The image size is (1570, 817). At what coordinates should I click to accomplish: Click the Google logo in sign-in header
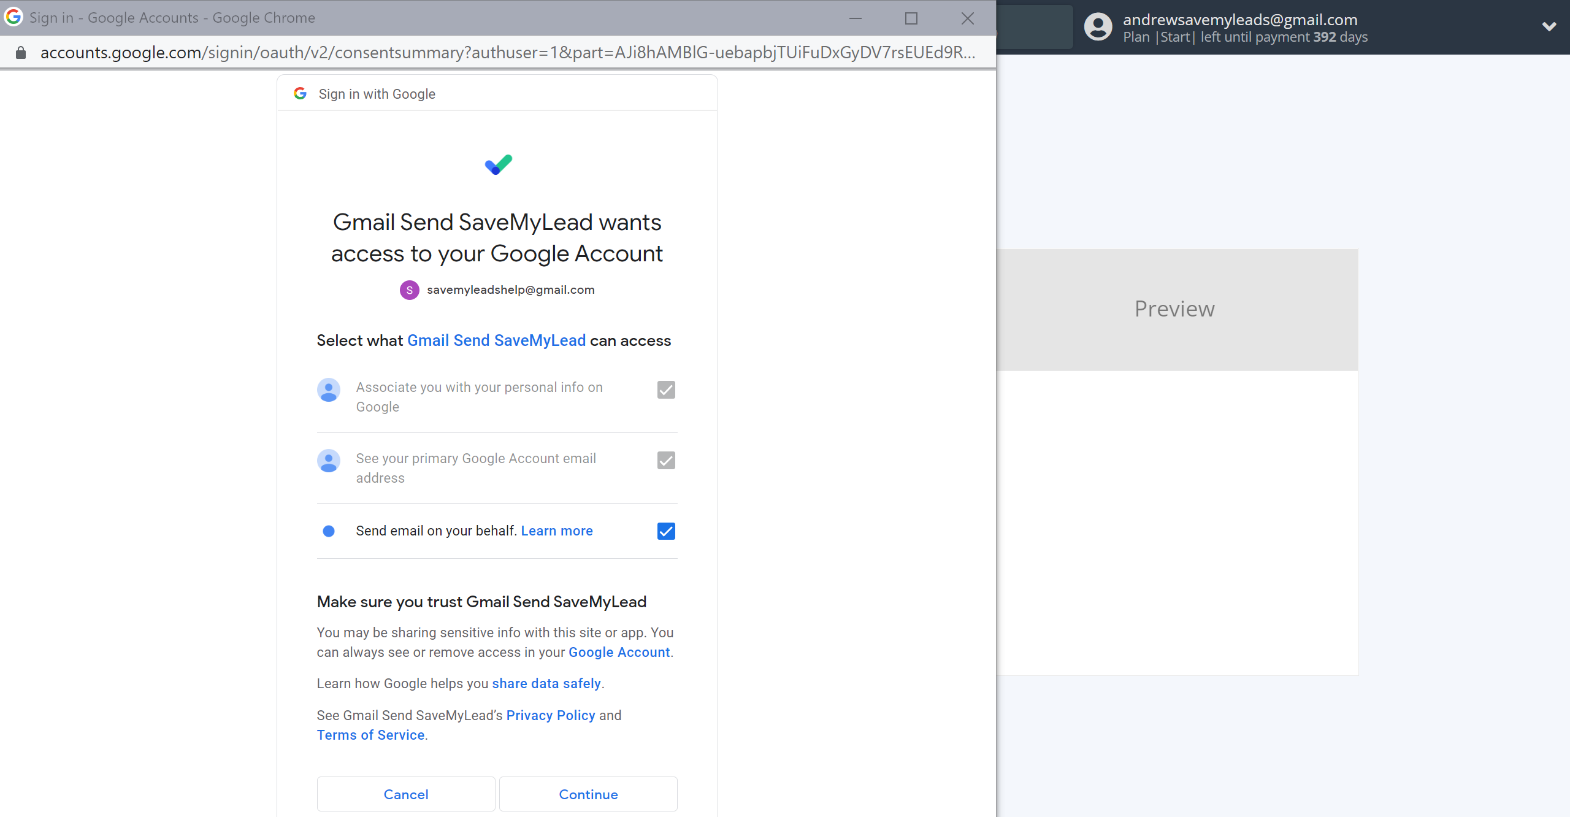pyautogui.click(x=300, y=93)
